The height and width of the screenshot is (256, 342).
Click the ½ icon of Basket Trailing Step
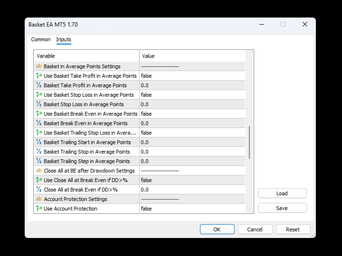coord(38,161)
